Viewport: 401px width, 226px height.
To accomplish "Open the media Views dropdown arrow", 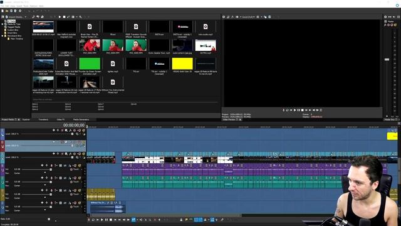I will (x=76, y=17).
